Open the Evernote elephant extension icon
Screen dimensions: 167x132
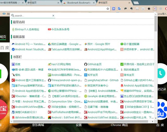pos(131,9)
